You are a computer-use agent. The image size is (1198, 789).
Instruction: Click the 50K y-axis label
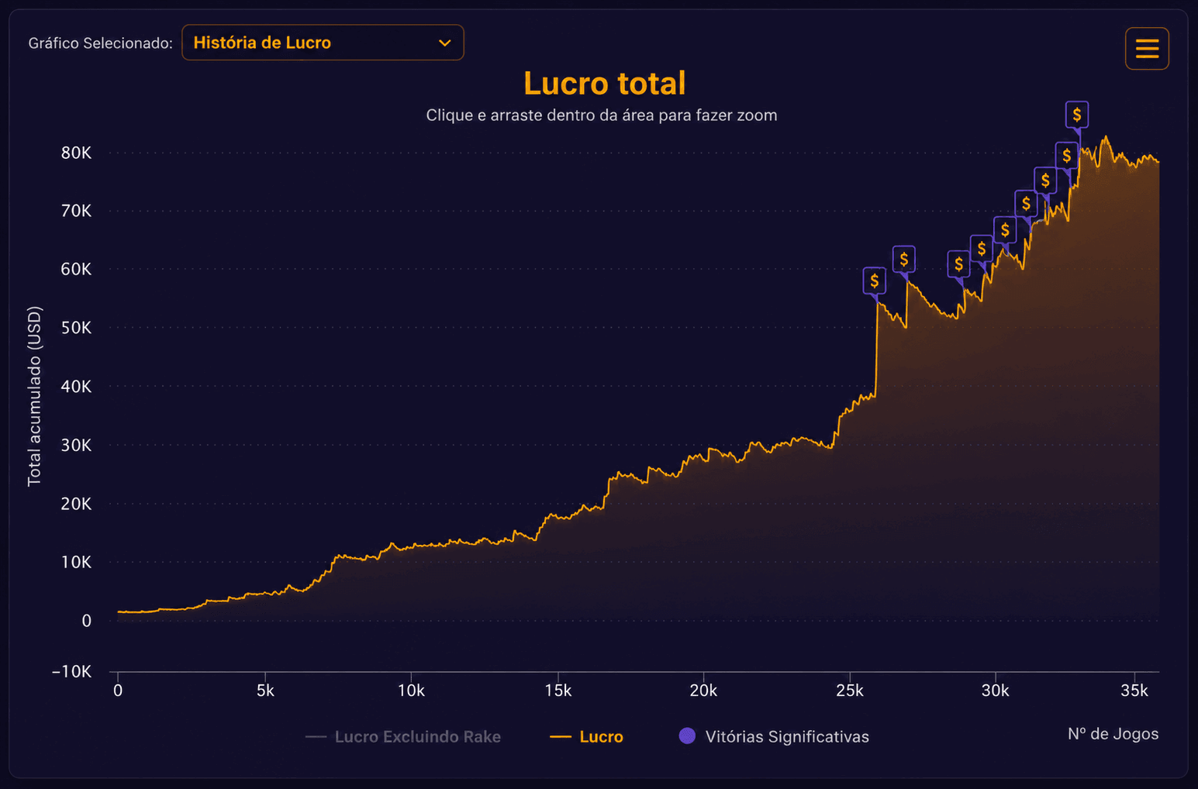tap(76, 328)
